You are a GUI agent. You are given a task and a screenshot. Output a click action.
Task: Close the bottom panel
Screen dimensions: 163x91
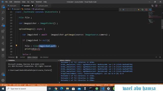(160, 57)
